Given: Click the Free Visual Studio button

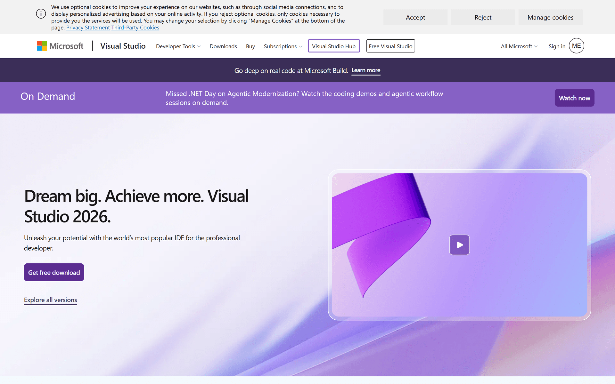Looking at the screenshot, I should [x=390, y=46].
